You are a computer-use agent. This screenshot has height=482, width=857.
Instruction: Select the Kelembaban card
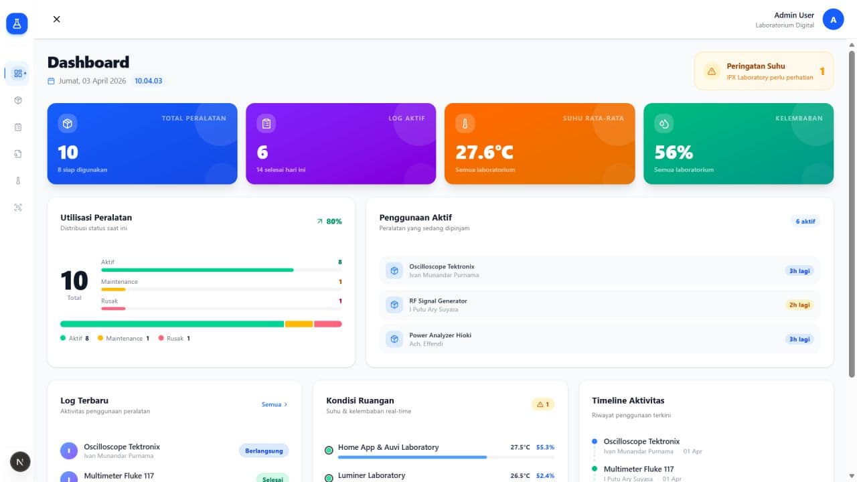tap(738, 143)
